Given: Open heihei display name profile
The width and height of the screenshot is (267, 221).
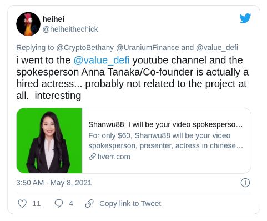Looking at the screenshot, I should (x=53, y=19).
